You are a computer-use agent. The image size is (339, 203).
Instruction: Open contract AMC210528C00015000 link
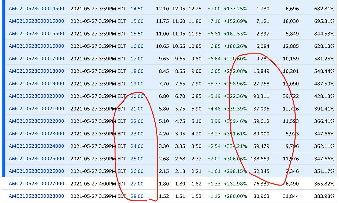point(37,21)
